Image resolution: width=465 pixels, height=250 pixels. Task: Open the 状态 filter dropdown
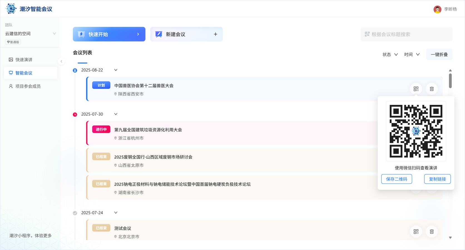click(x=390, y=55)
